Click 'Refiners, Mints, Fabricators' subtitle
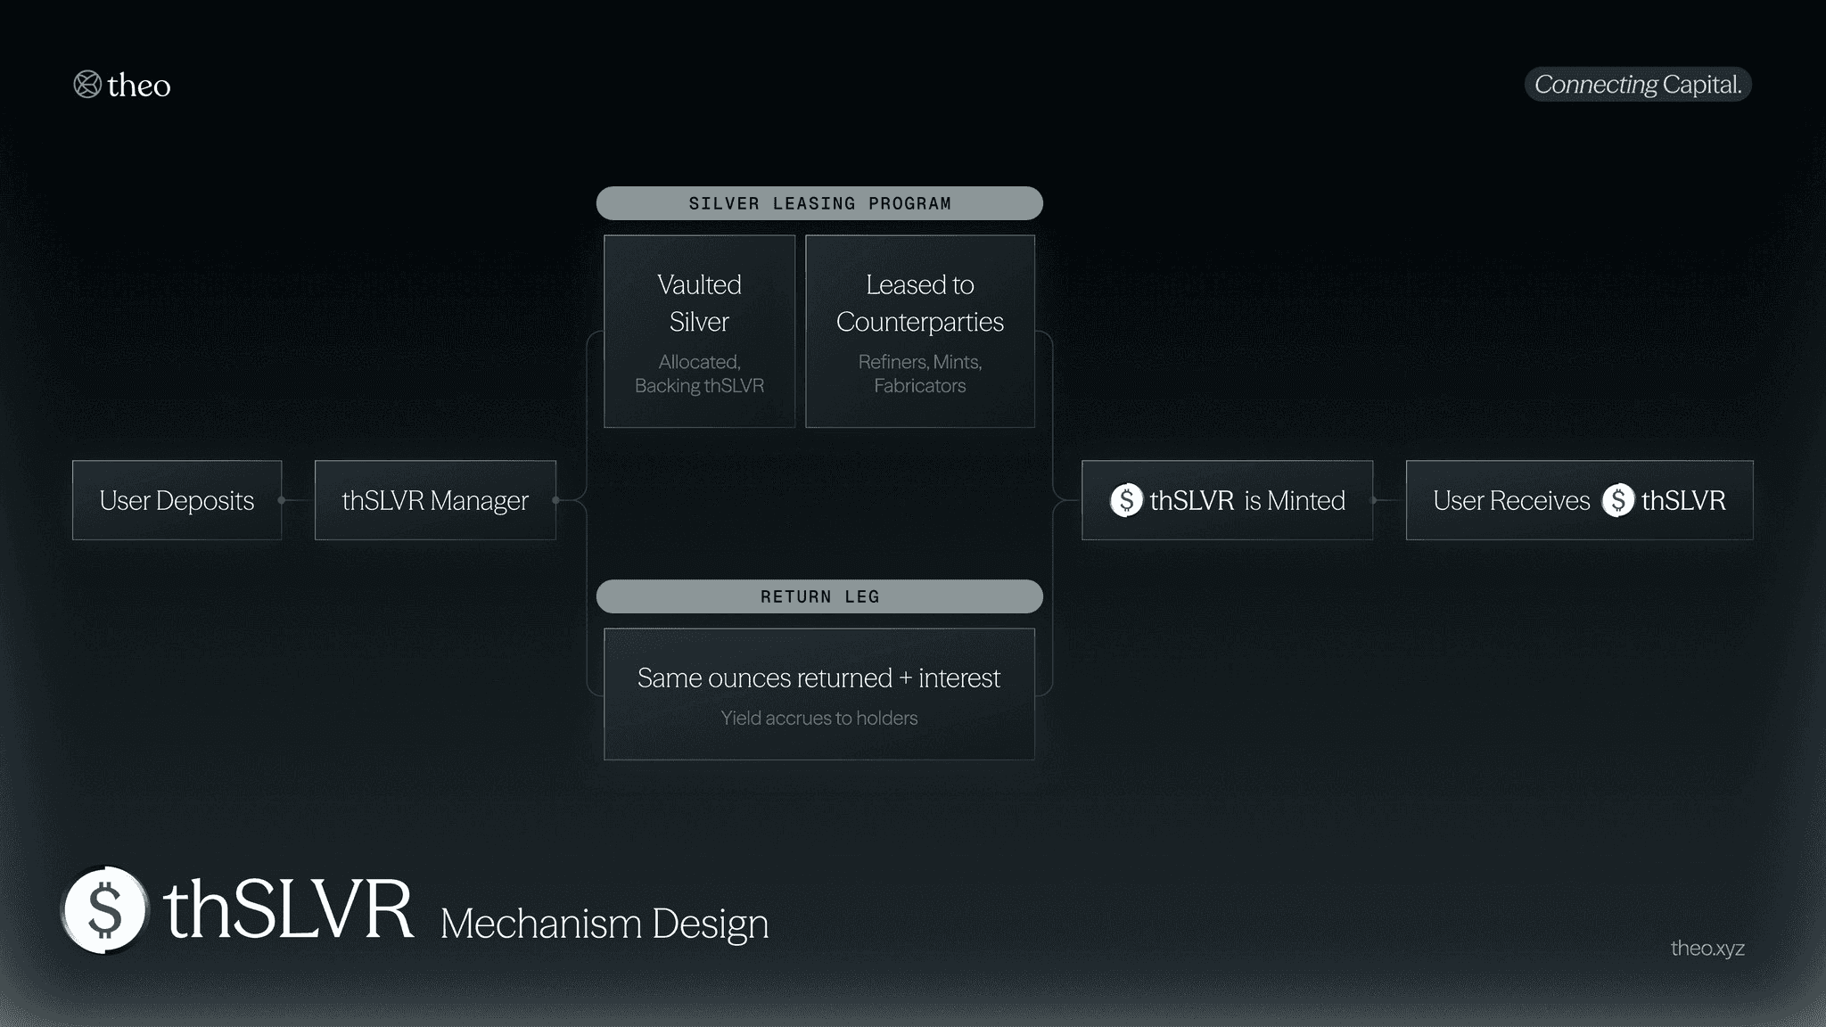 [x=920, y=374]
